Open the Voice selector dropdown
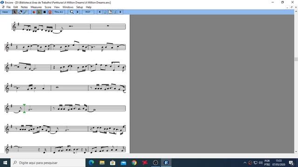 click(x=6, y=12)
